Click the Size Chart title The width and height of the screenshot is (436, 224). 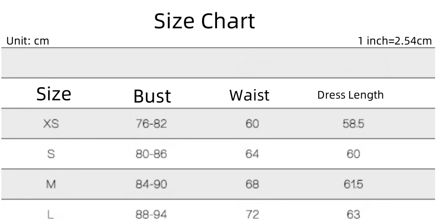pyautogui.click(x=204, y=21)
